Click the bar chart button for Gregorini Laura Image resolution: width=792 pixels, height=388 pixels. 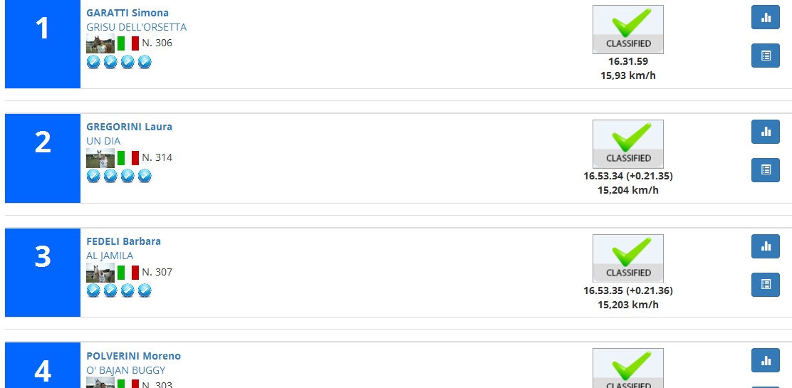(766, 132)
